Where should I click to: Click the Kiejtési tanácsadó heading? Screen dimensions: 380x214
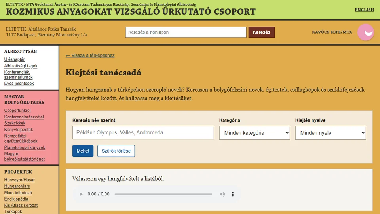[x=103, y=72]
